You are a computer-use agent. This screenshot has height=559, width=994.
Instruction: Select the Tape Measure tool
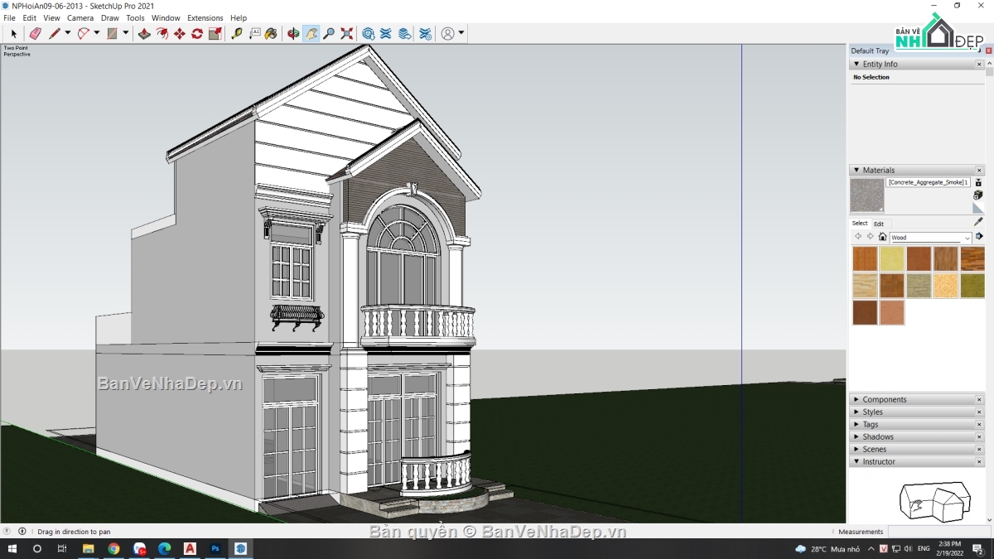tap(238, 33)
